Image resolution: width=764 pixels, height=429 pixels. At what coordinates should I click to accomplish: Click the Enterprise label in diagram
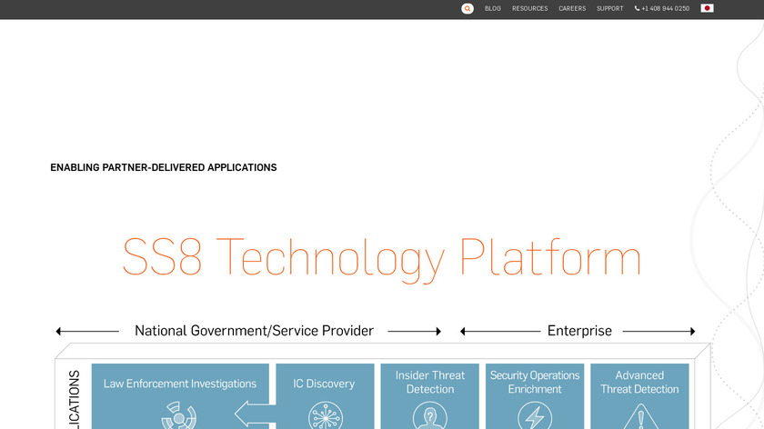[x=579, y=331]
